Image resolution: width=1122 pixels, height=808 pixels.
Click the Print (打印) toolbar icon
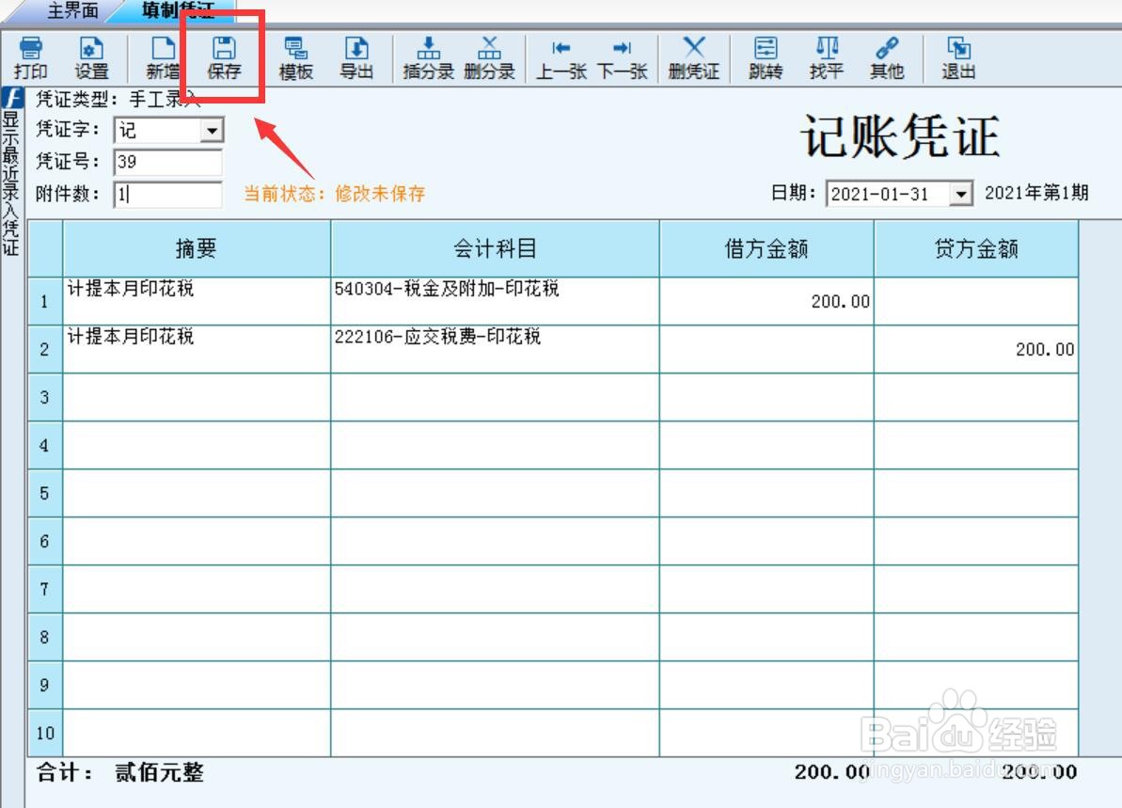(x=31, y=58)
